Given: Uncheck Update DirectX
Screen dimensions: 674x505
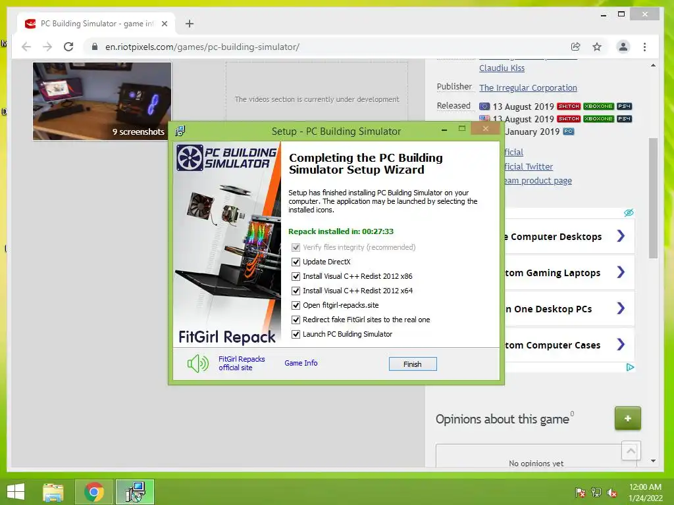Looking at the screenshot, I should (x=296, y=262).
